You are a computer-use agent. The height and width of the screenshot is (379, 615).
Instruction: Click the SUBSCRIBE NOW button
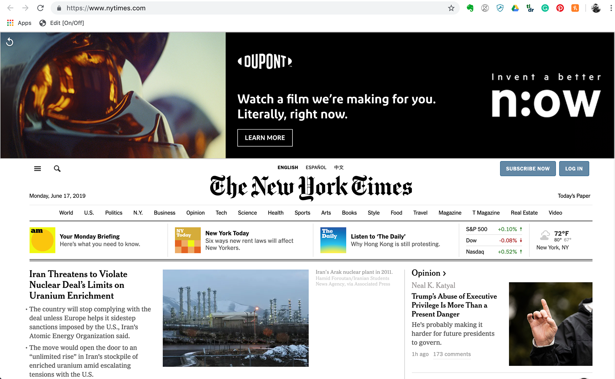[528, 169]
